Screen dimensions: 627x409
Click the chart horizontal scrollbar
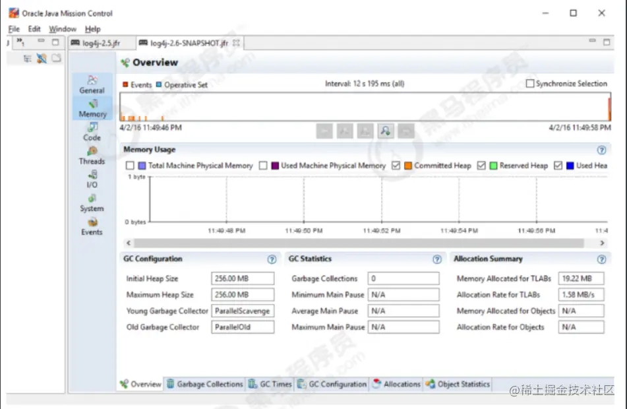pos(359,243)
